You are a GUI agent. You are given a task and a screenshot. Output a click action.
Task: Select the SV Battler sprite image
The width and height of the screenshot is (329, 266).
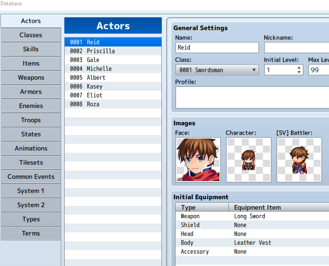pyautogui.click(x=299, y=160)
